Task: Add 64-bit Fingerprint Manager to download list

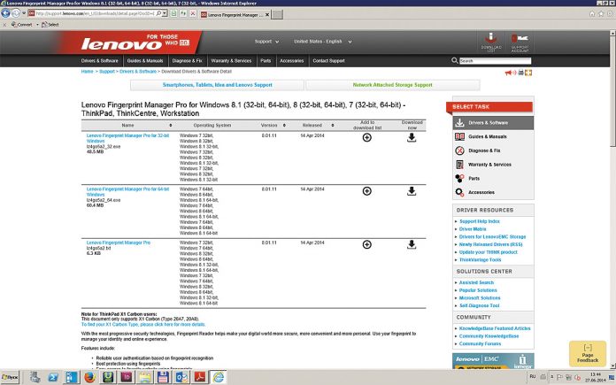Action: pos(367,191)
